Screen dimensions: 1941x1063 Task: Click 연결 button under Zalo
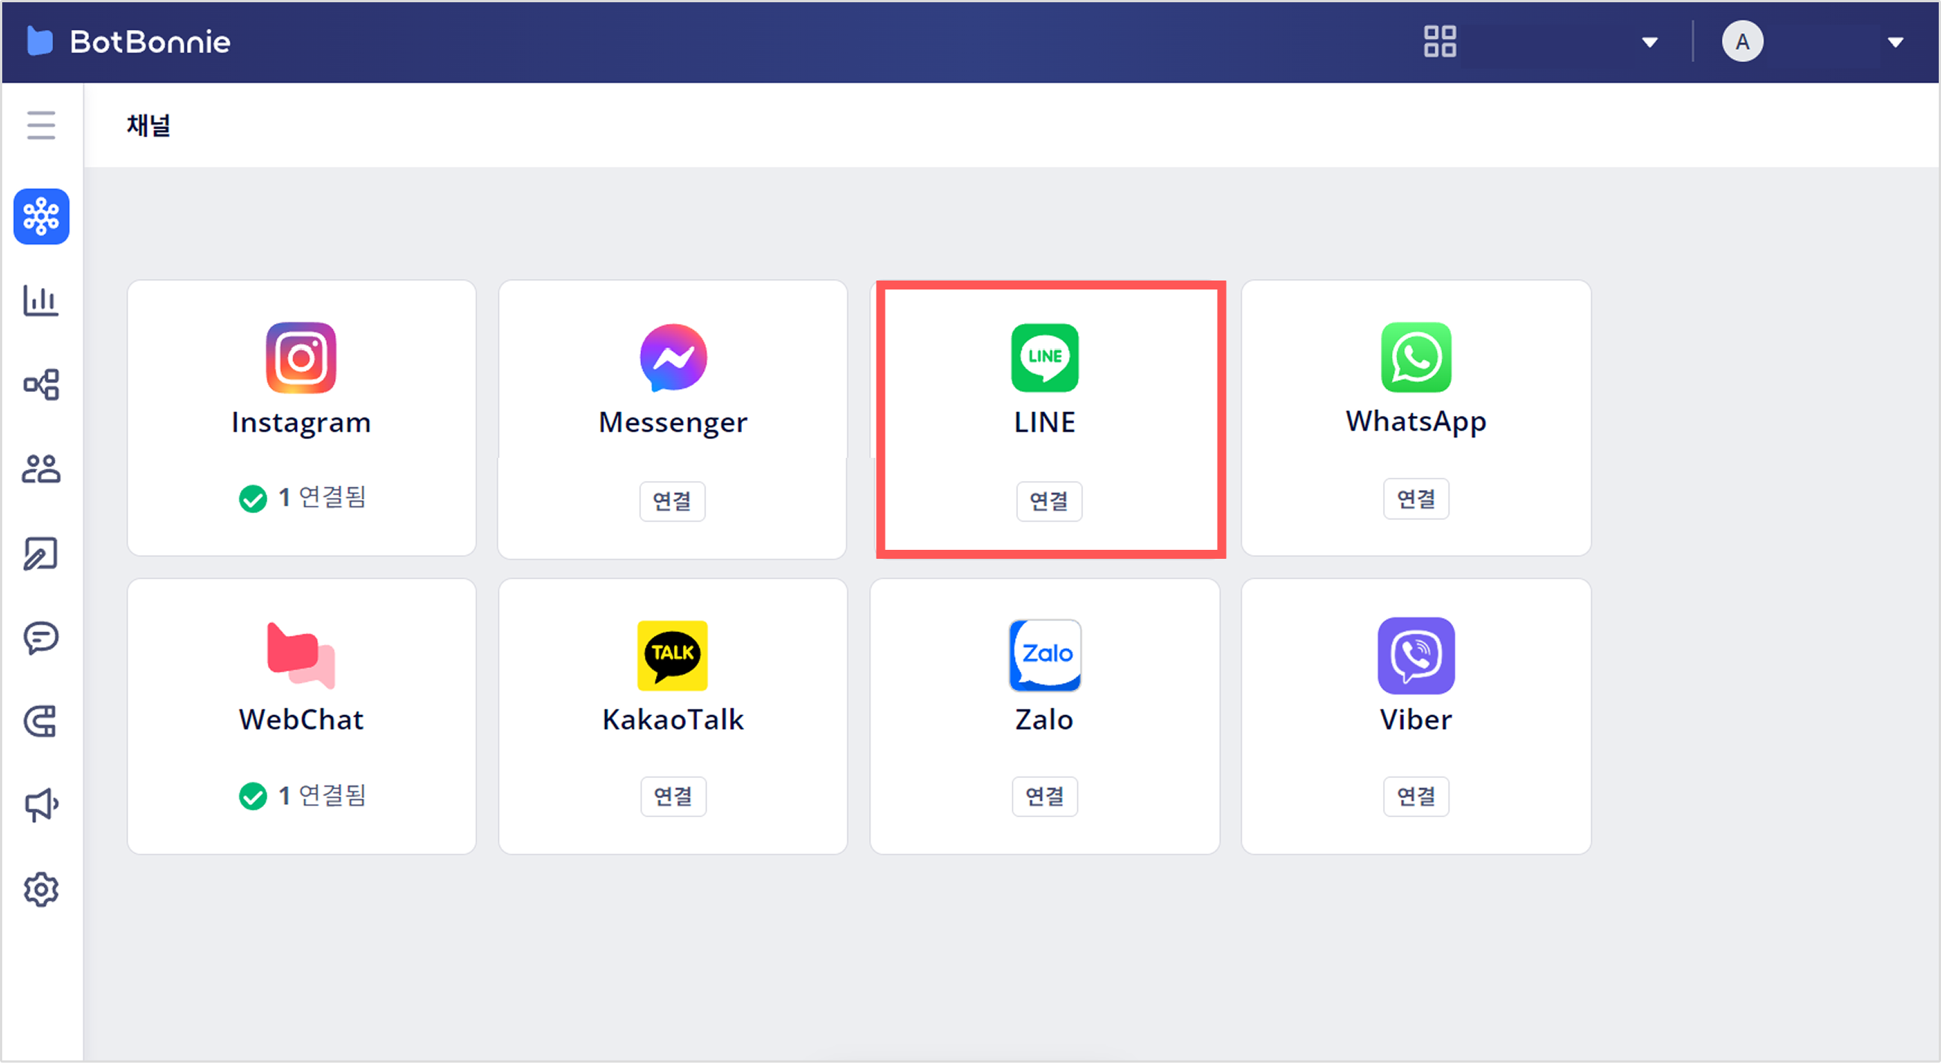pos(1045,796)
